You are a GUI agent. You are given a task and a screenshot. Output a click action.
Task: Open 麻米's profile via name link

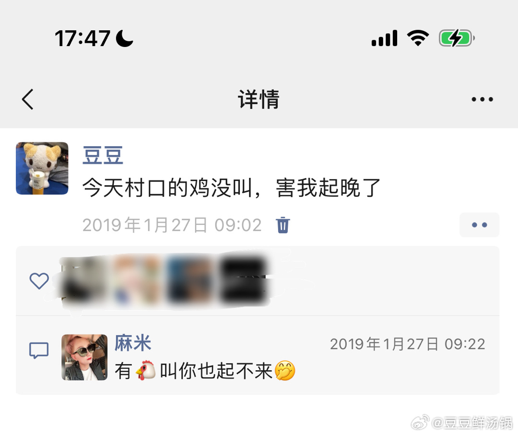point(133,343)
